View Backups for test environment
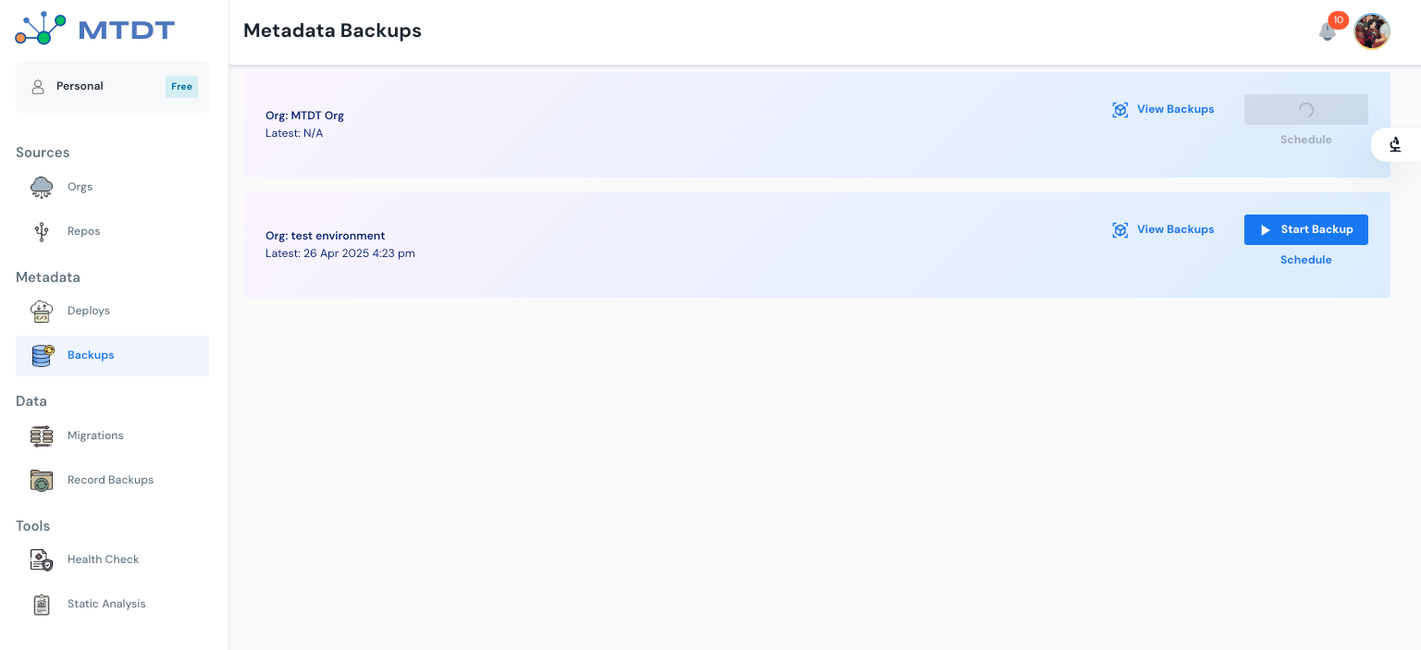Viewport: 1421px width, 650px height. pos(1163,229)
